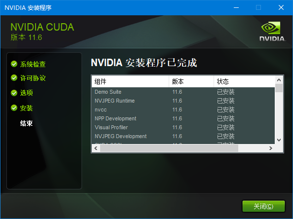The width and height of the screenshot is (293, 219).
Task: Click the down arrow of the component list scrollbar
Action: click(279, 140)
